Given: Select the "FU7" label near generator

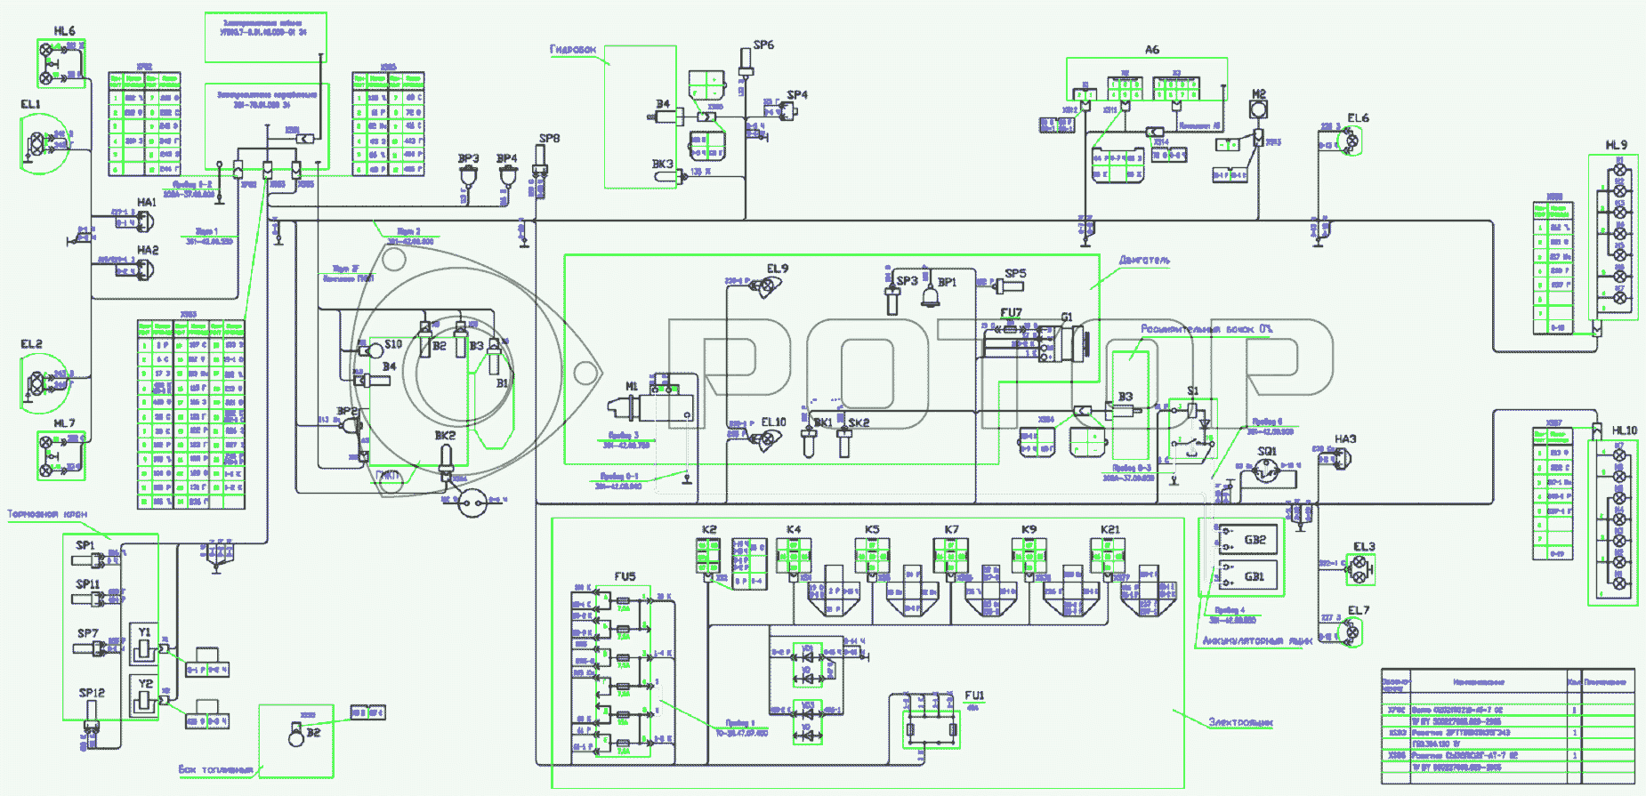Looking at the screenshot, I should pos(1011,313).
